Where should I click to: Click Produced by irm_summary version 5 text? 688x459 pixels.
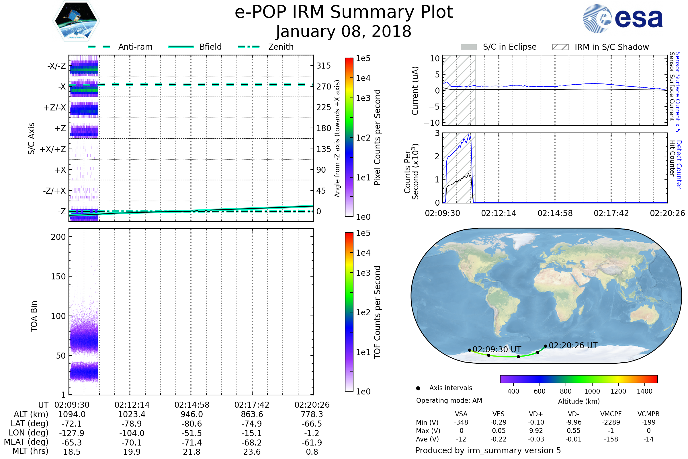coord(488,450)
